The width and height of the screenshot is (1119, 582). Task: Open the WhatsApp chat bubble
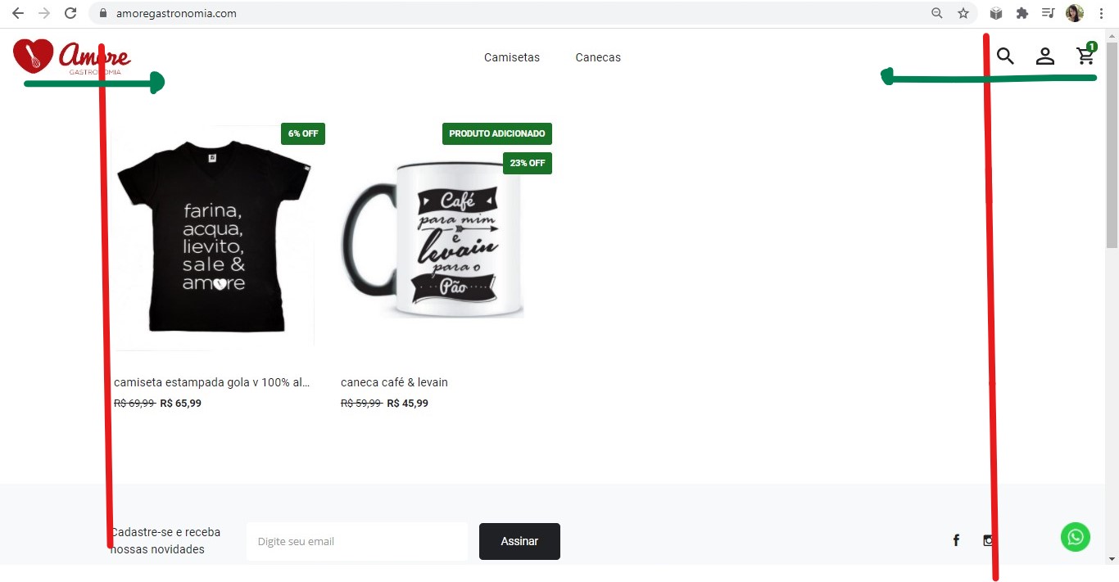click(x=1076, y=537)
